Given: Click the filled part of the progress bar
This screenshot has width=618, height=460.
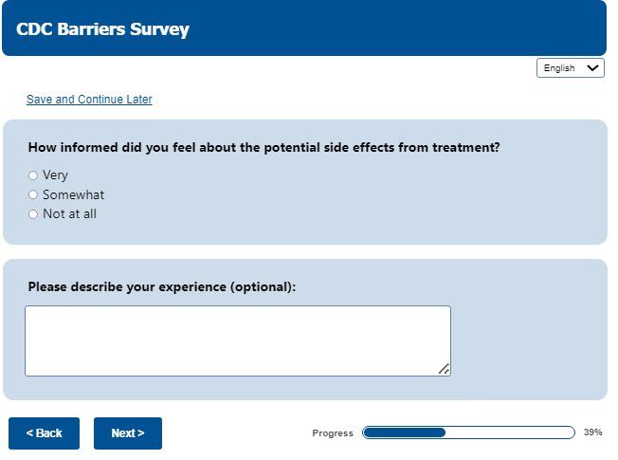Looking at the screenshot, I should coord(404,433).
